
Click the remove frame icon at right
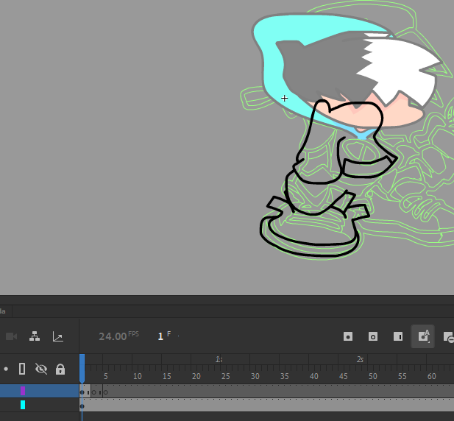(x=449, y=337)
